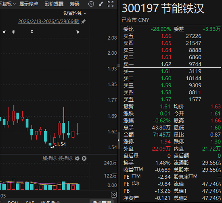Click the pin icon beside the date range
The image size is (222, 203).
(84, 21)
